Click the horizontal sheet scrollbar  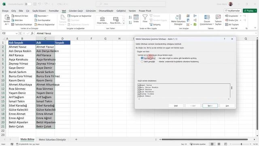[x=205, y=140]
